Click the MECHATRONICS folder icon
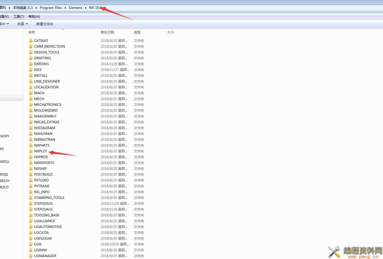This screenshot has width=383, height=259. tap(31, 104)
